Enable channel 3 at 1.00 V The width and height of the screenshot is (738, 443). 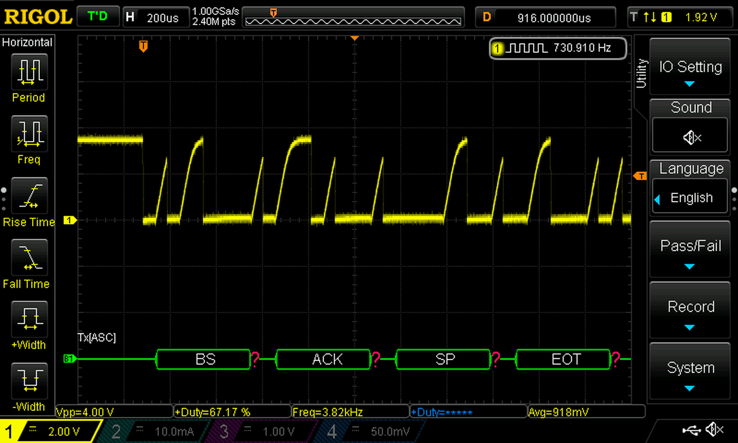[264, 431]
